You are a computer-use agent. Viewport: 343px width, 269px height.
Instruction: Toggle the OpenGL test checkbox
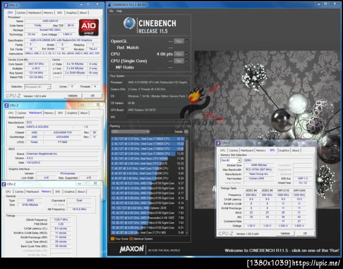187,41
